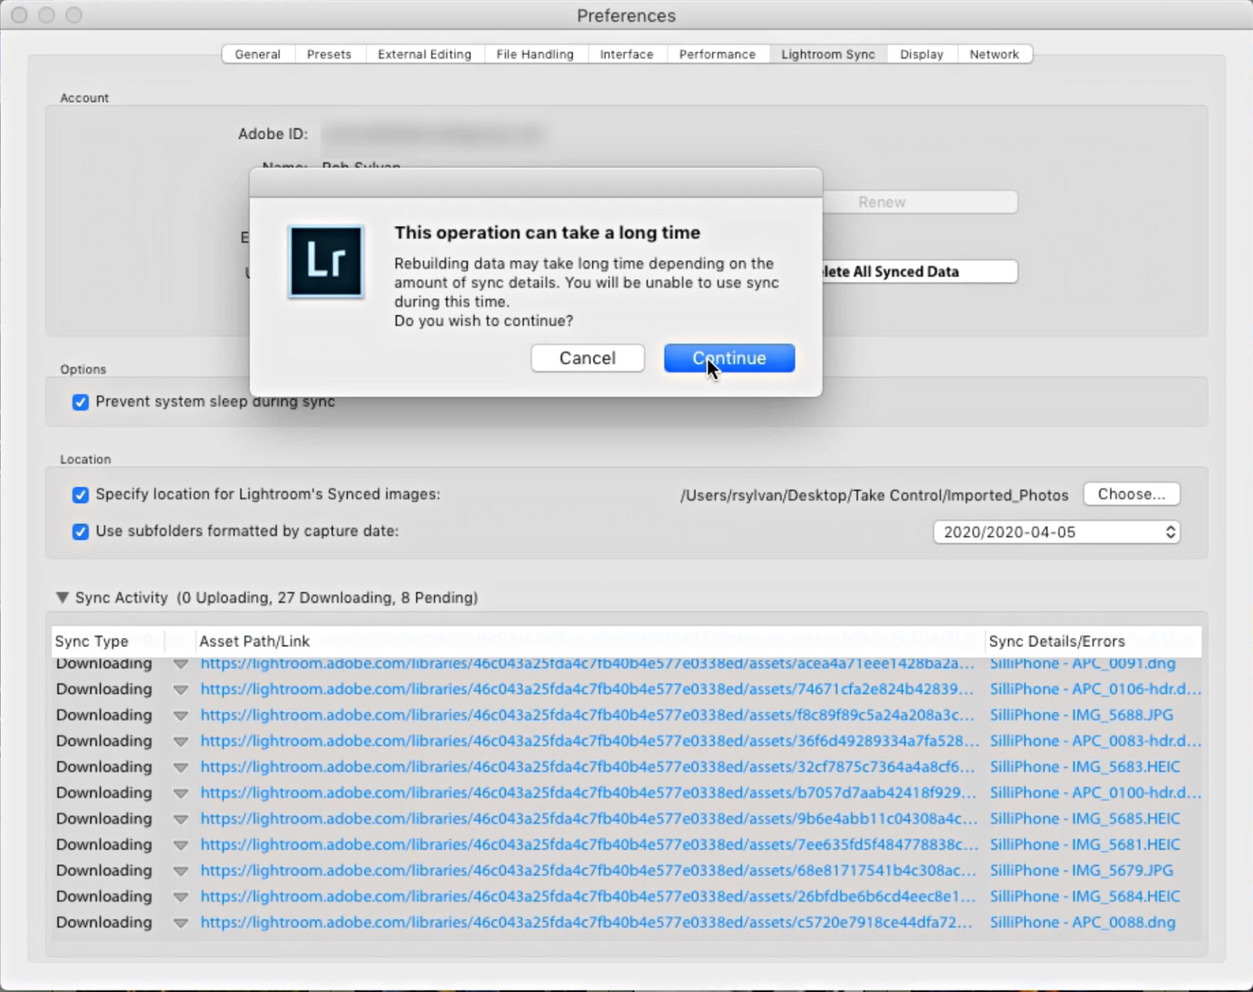Click the Asset Path/Link column header
Image resolution: width=1253 pixels, height=992 pixels.
[x=254, y=641]
